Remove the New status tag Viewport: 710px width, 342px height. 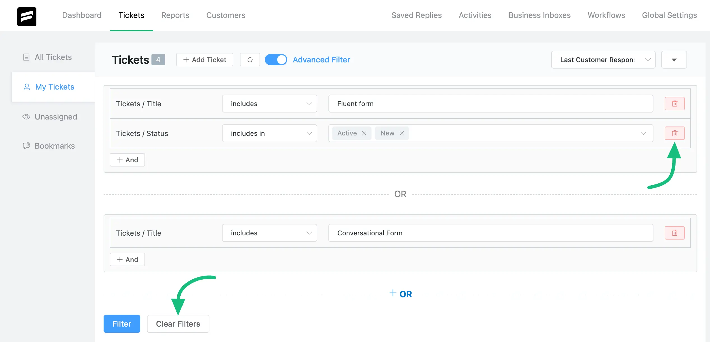(402, 133)
